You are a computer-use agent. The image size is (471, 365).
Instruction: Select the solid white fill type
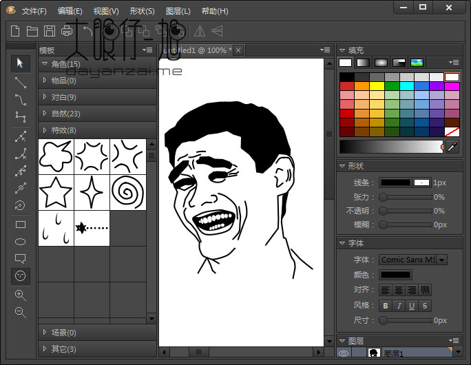[345, 63]
